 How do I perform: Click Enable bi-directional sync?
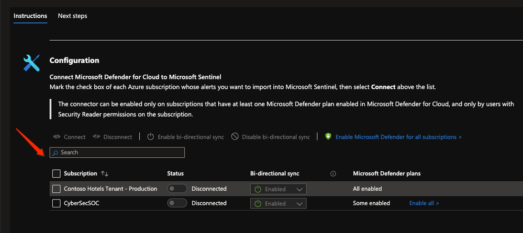point(185,137)
